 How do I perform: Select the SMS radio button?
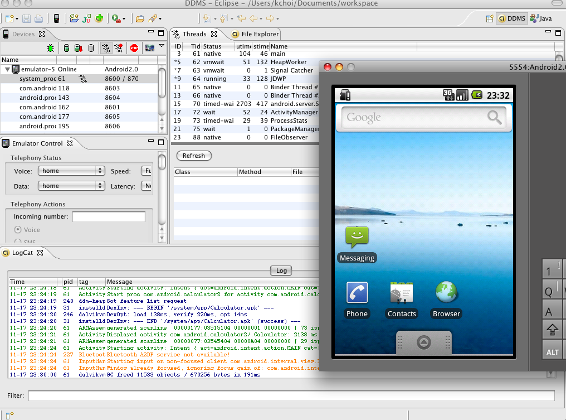tap(18, 241)
